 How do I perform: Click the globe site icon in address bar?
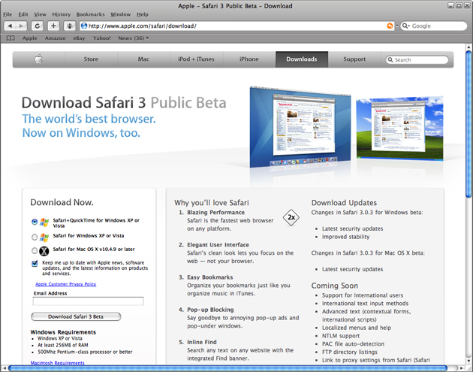84,26
